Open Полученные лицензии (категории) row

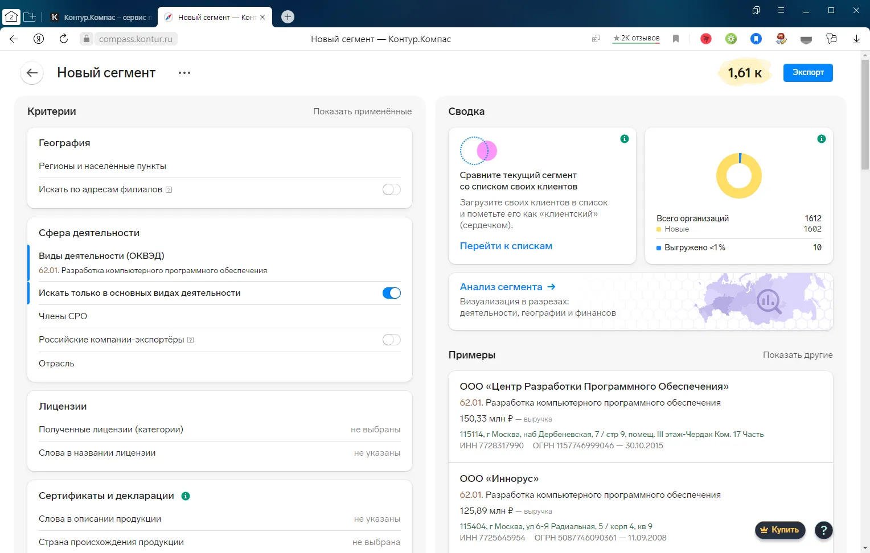[x=220, y=430]
